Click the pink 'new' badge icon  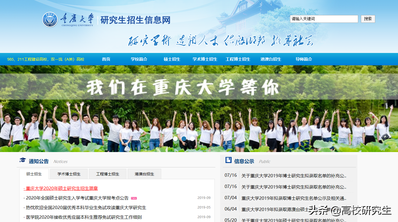[134, 198]
